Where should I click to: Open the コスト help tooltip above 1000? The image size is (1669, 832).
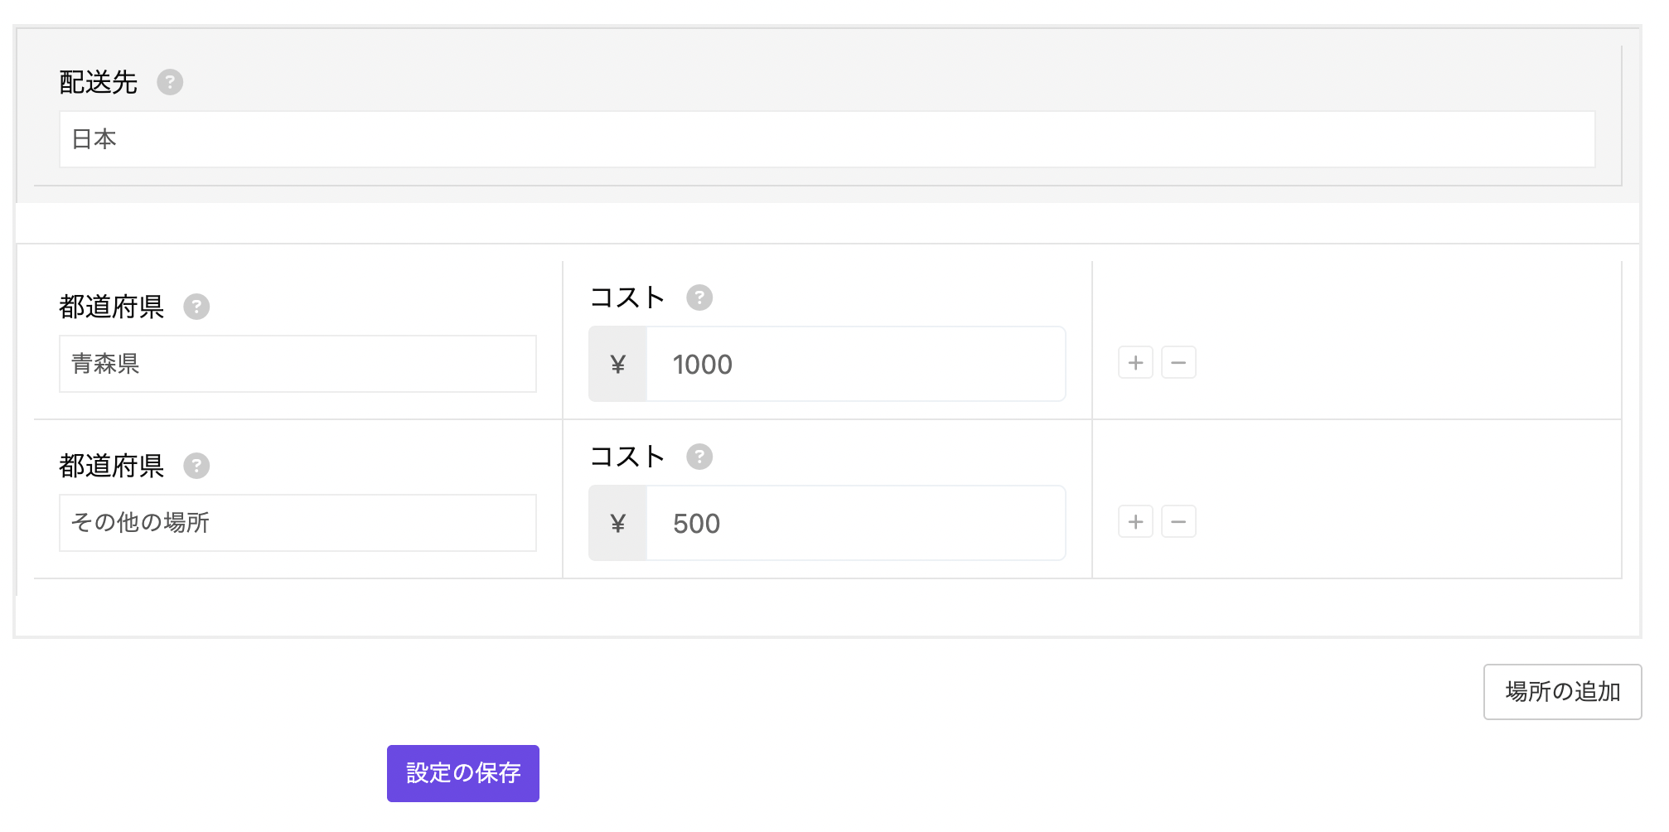tap(699, 297)
